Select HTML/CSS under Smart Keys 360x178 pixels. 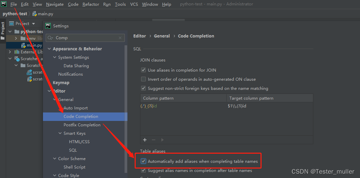pos(80,142)
